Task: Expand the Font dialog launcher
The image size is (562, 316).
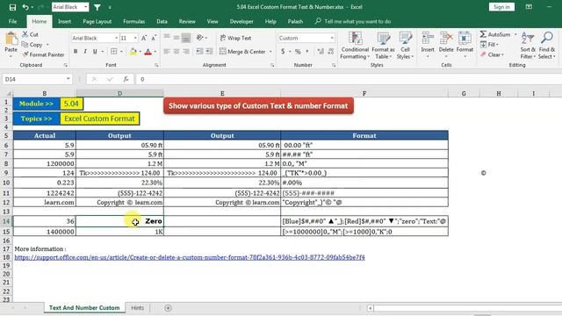Action: 156,65
